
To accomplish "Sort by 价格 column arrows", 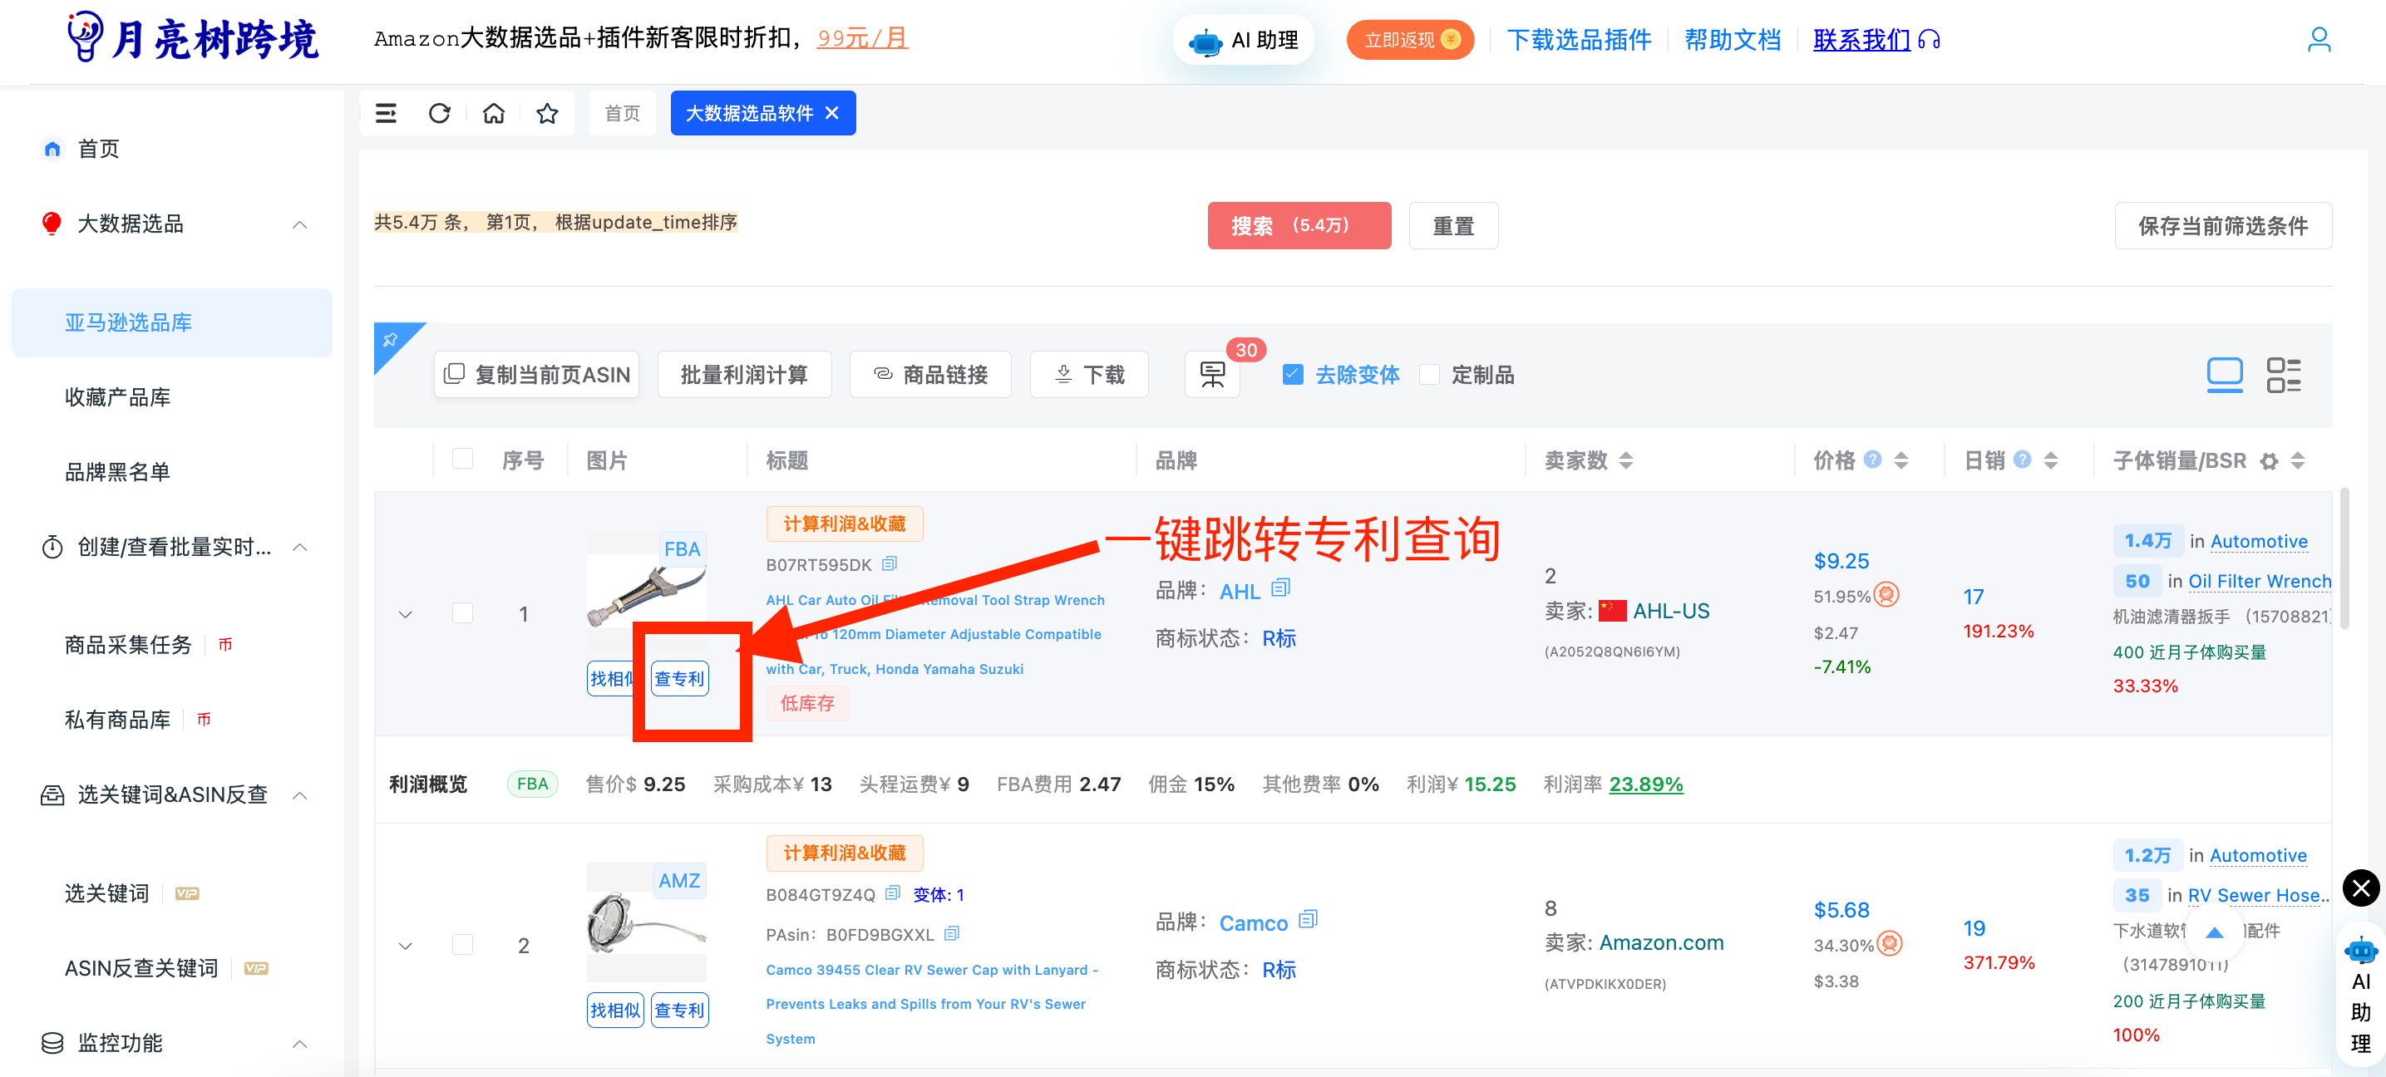I will point(1900,460).
